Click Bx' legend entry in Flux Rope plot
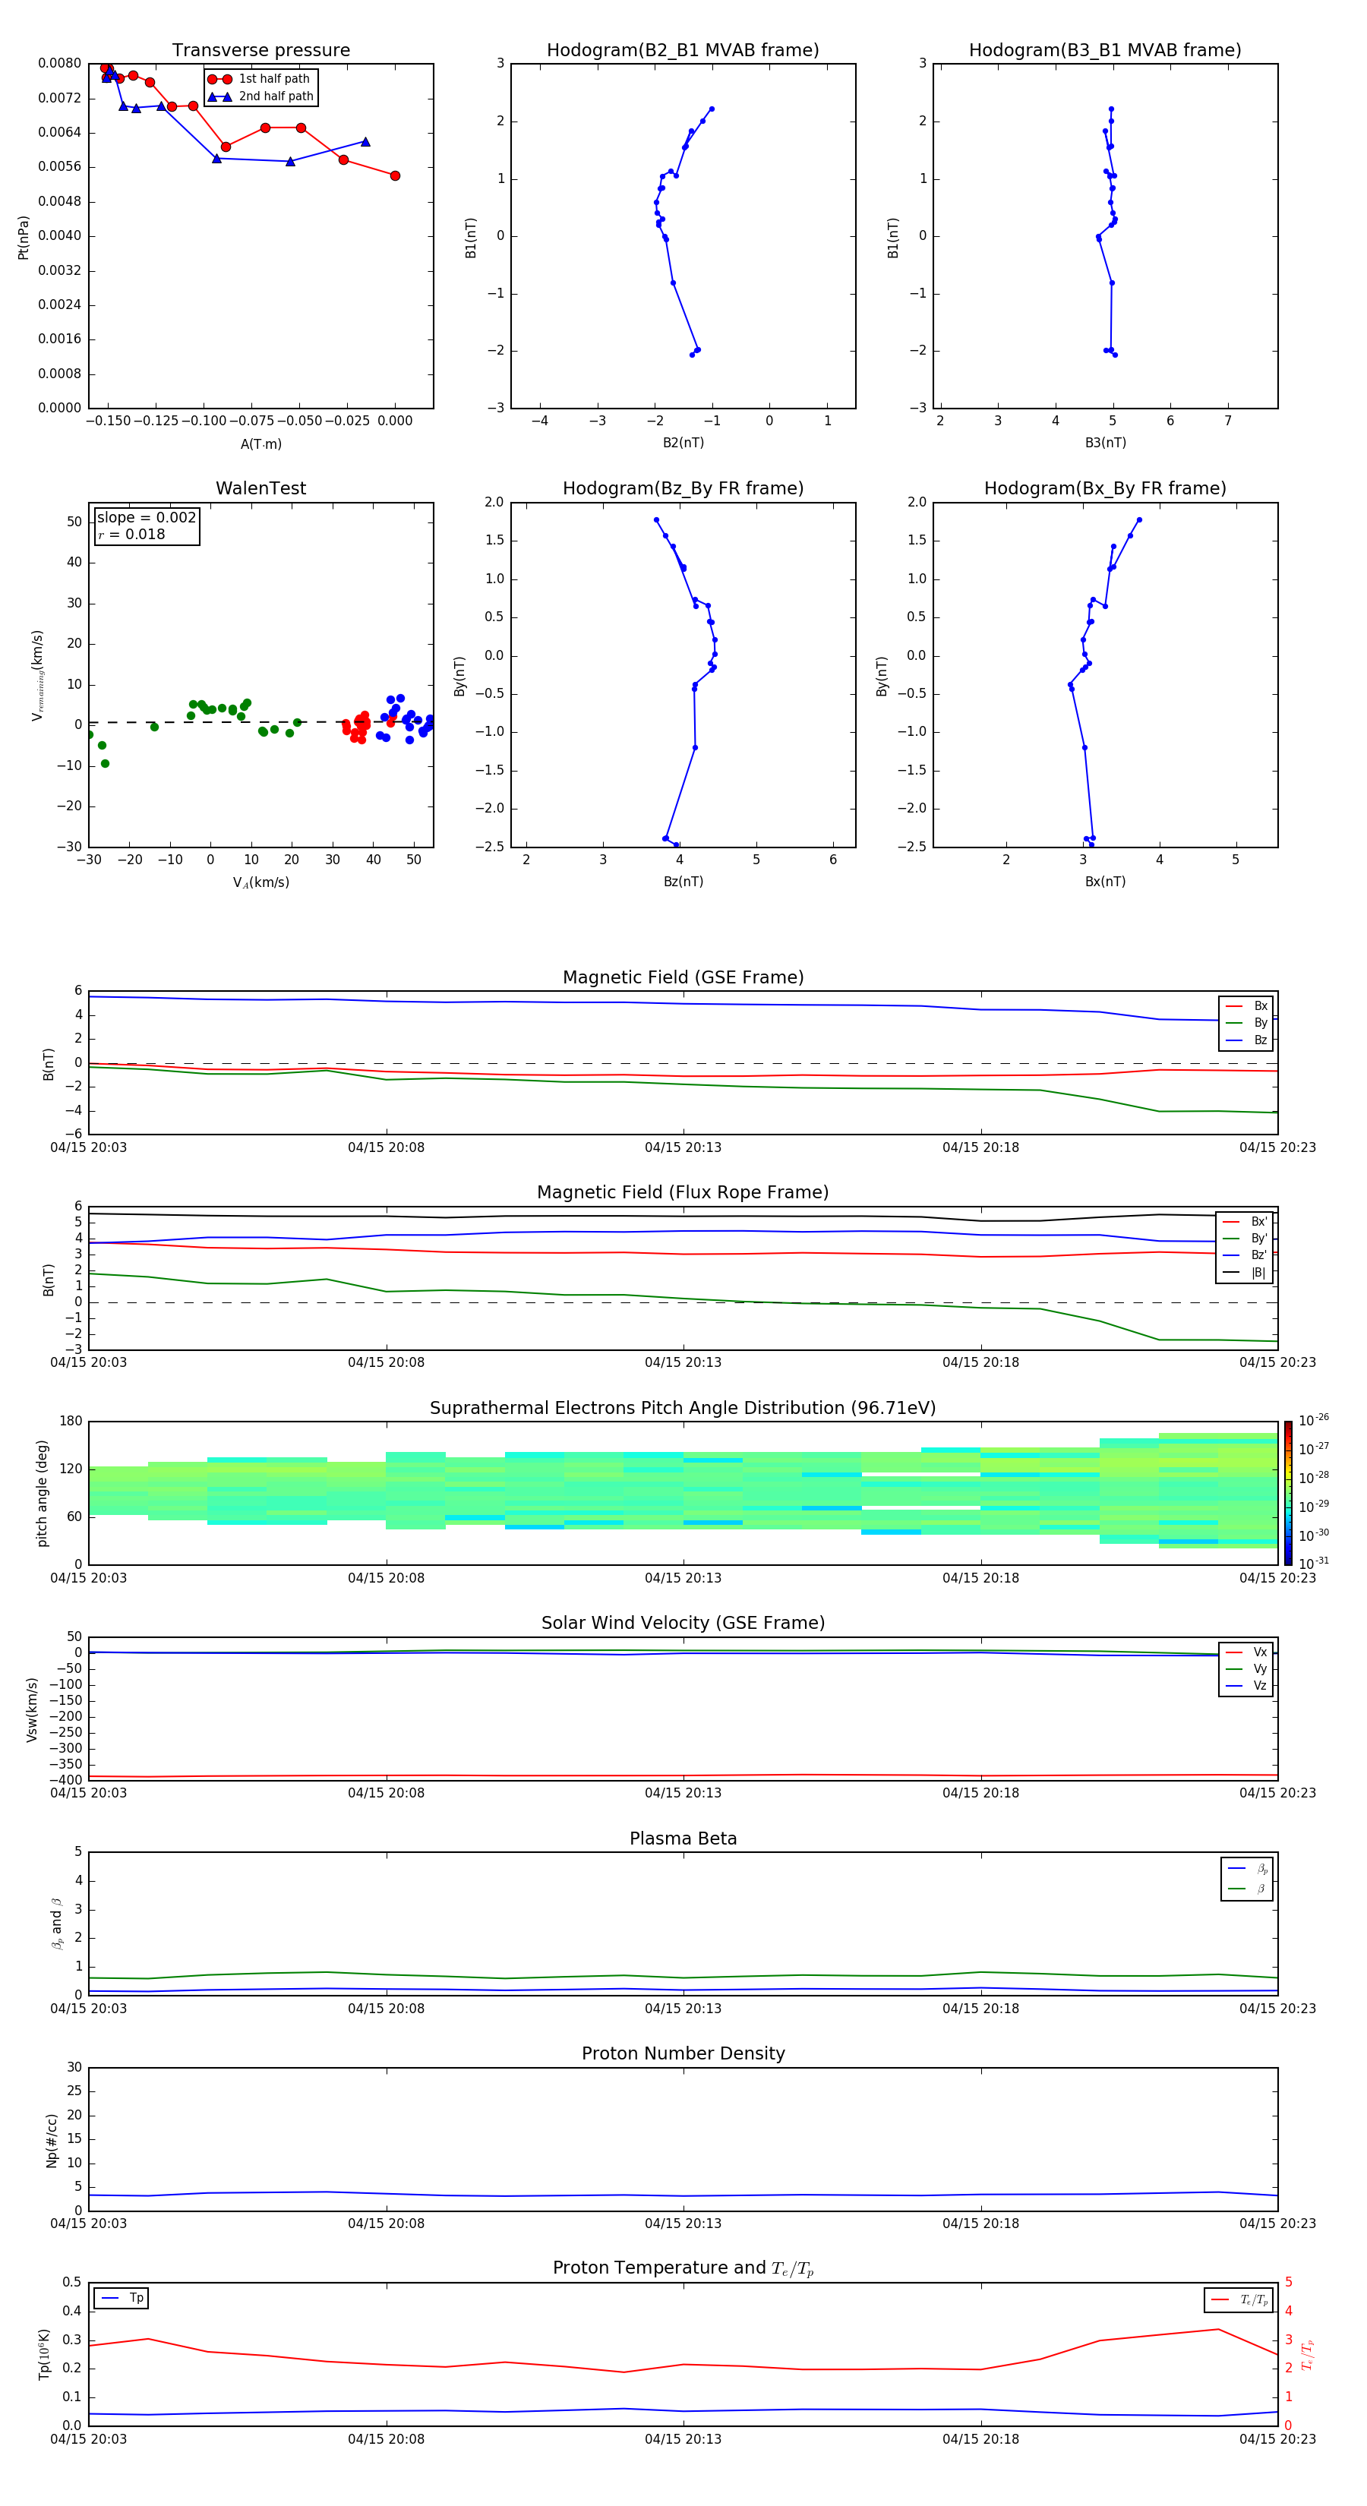Viewport: 1367px width, 2506px height. [x=1245, y=1222]
